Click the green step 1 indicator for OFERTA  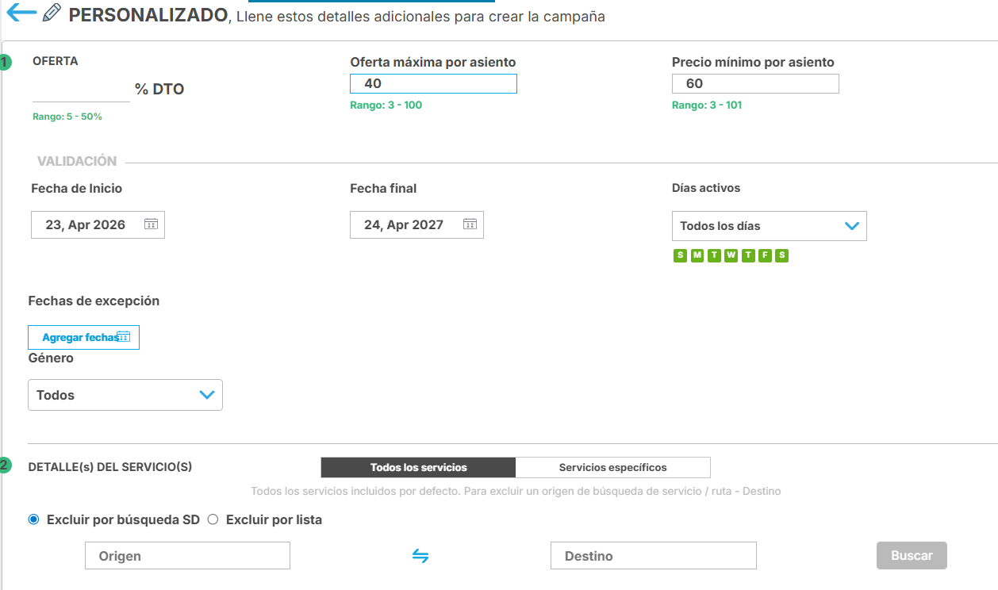[x=6, y=62]
